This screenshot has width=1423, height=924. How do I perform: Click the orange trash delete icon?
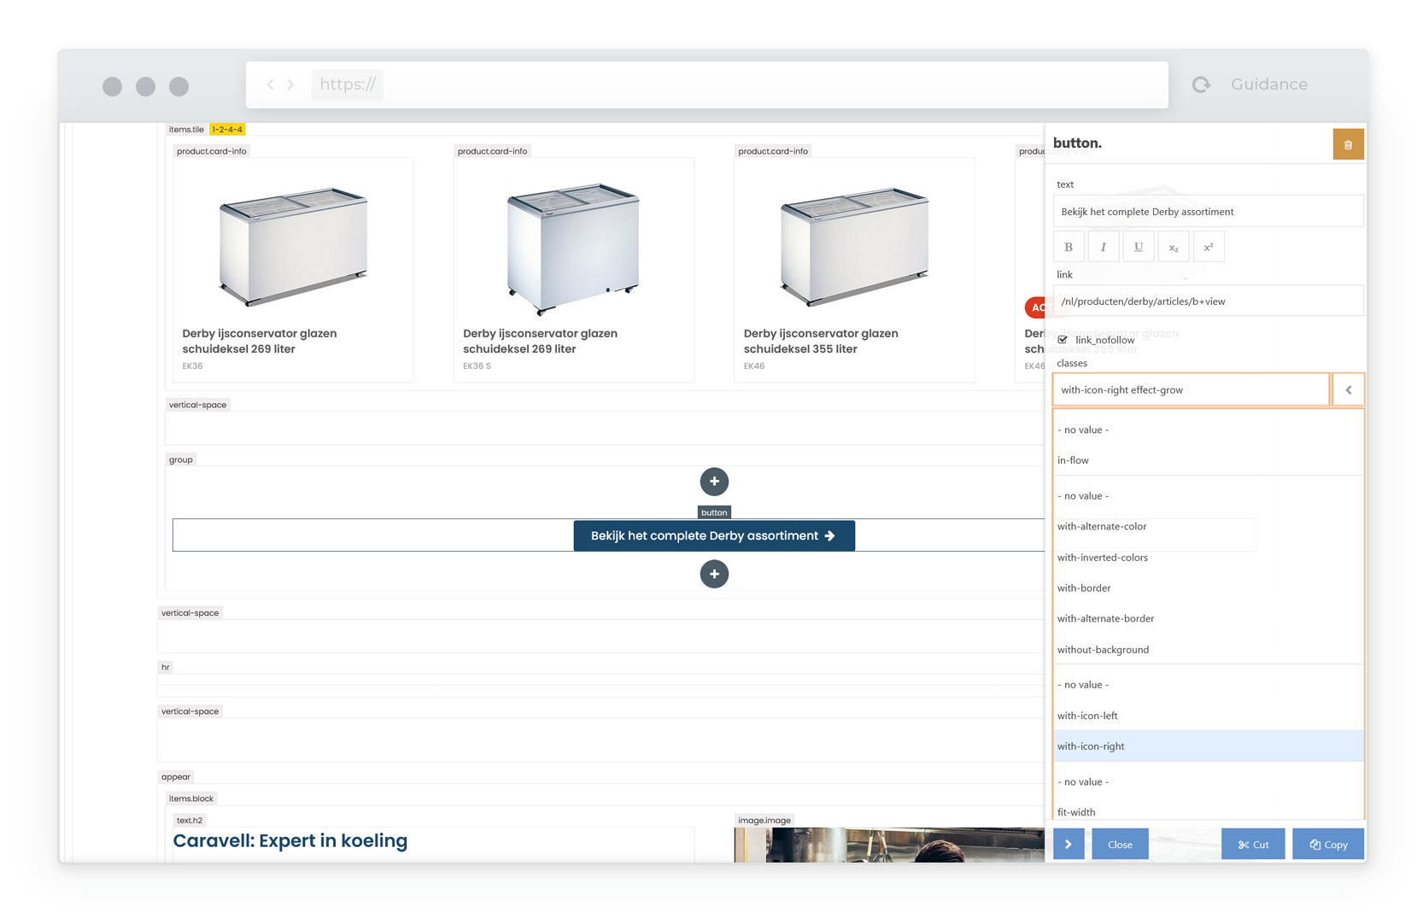pos(1348,144)
